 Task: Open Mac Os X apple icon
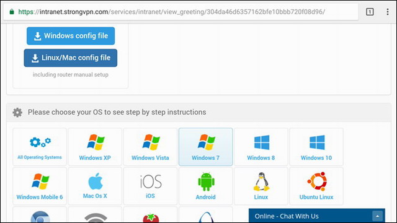click(x=95, y=181)
